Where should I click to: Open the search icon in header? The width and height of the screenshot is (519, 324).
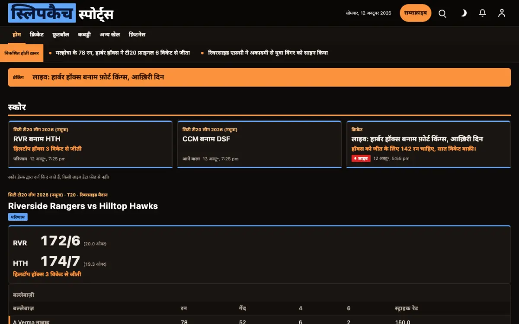pos(442,13)
